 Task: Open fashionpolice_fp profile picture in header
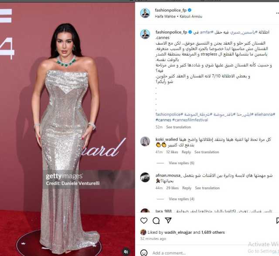(145, 13)
